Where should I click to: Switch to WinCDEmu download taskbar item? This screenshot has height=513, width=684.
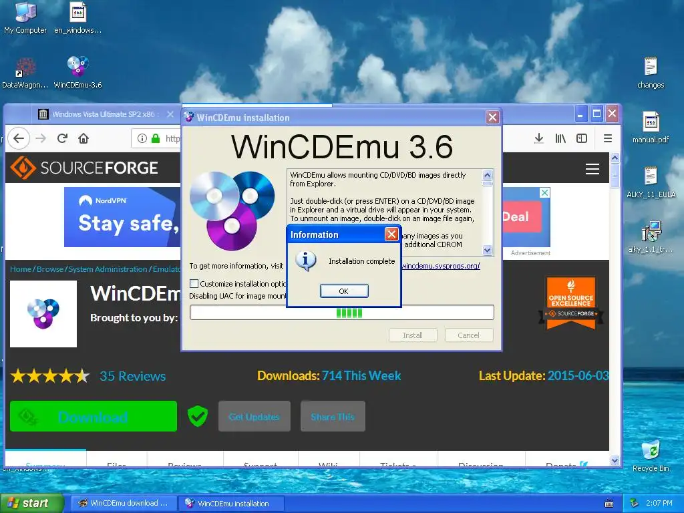(124, 504)
